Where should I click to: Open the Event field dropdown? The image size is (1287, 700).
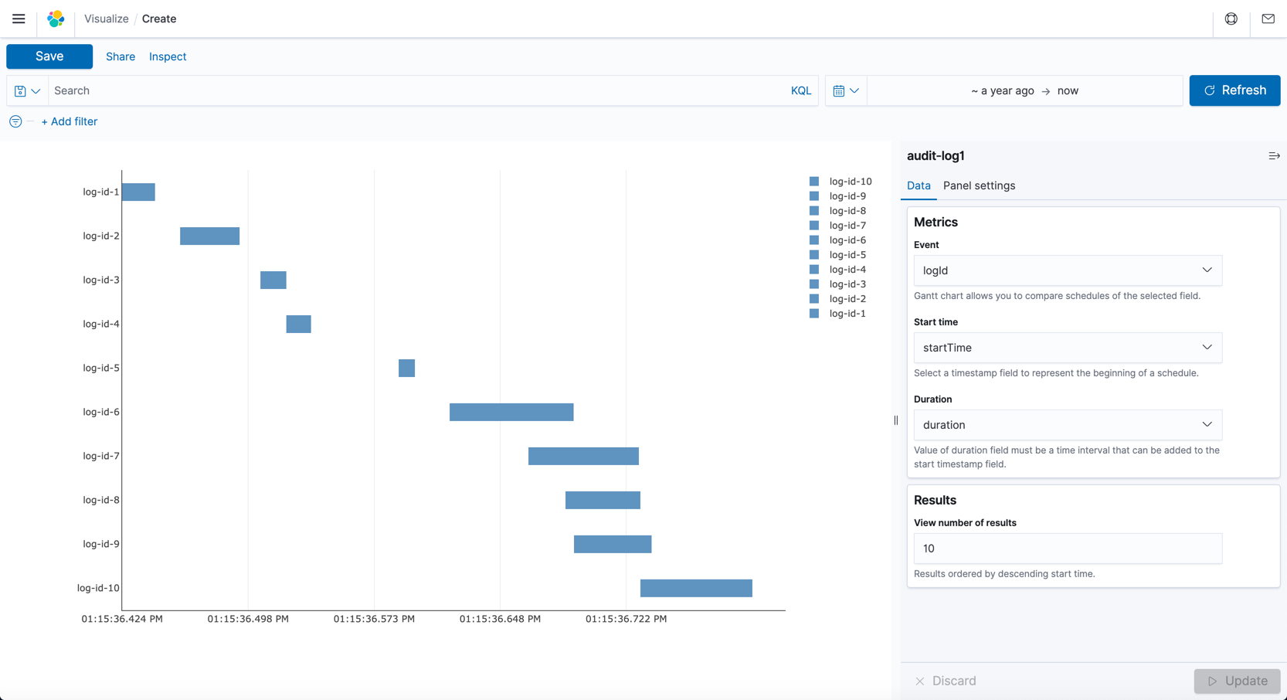coord(1067,270)
